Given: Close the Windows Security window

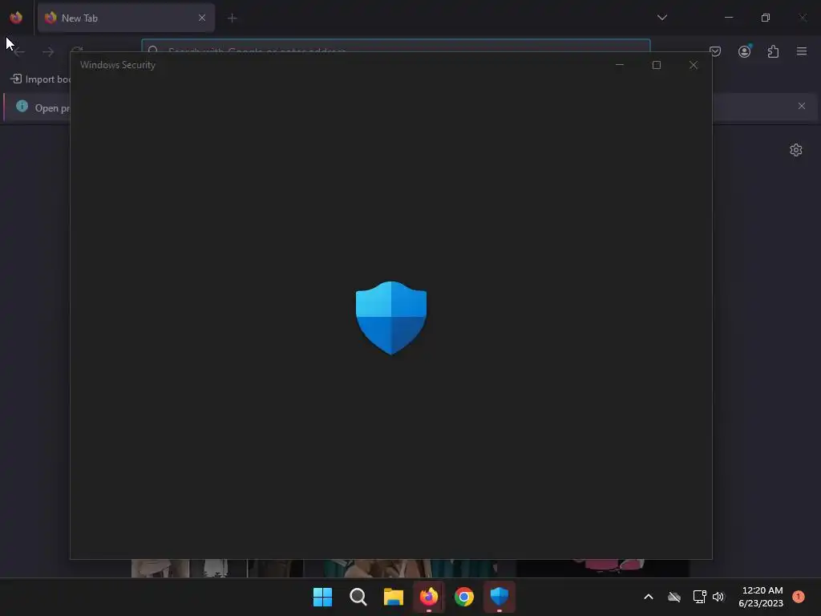Looking at the screenshot, I should 694,65.
